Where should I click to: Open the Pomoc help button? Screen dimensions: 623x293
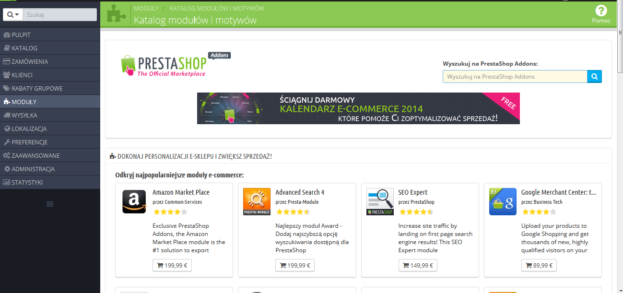[601, 14]
